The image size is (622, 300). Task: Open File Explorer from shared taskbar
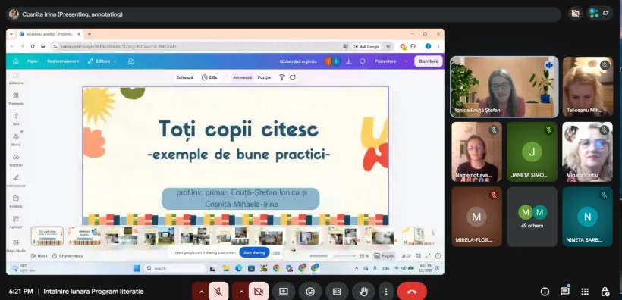(226, 268)
